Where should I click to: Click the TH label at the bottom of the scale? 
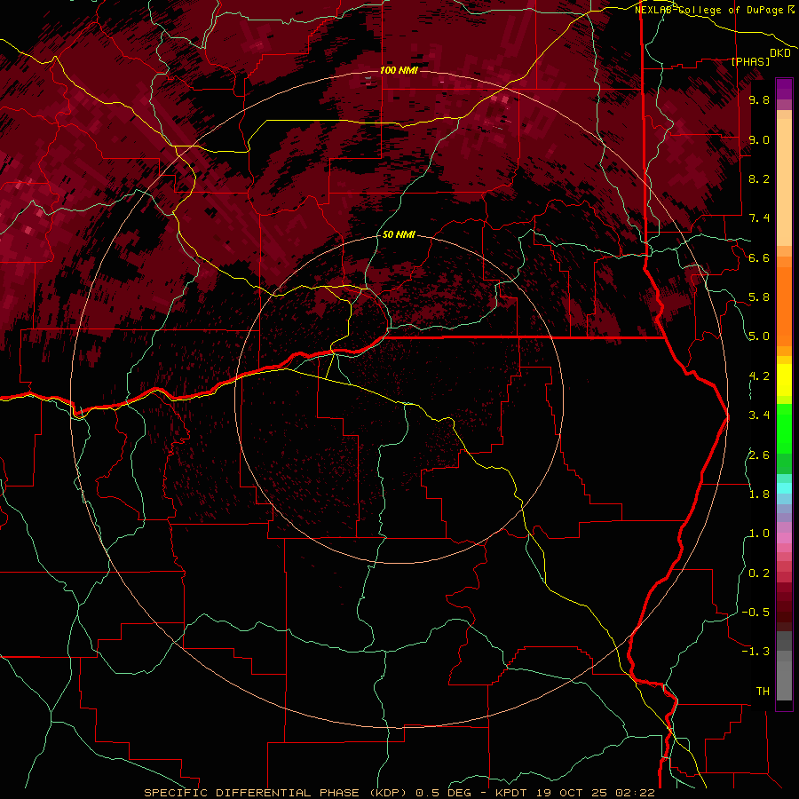pos(763,692)
